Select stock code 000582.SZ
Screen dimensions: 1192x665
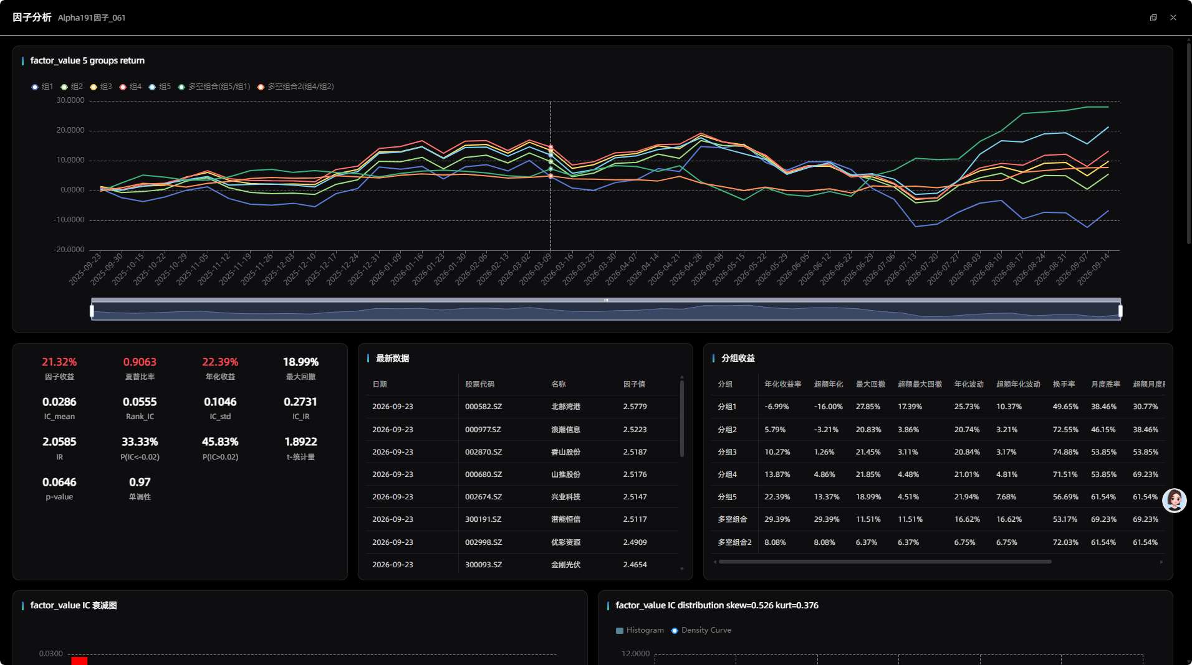[x=483, y=407]
